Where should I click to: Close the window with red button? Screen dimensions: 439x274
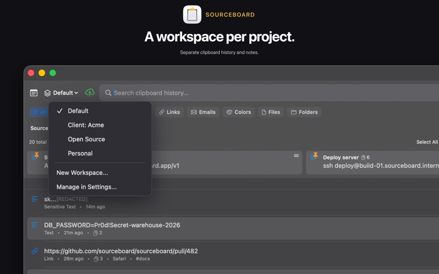[x=31, y=73]
